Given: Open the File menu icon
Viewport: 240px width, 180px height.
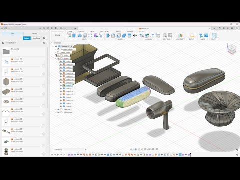Looking at the screenshot, I should coord(56,28).
